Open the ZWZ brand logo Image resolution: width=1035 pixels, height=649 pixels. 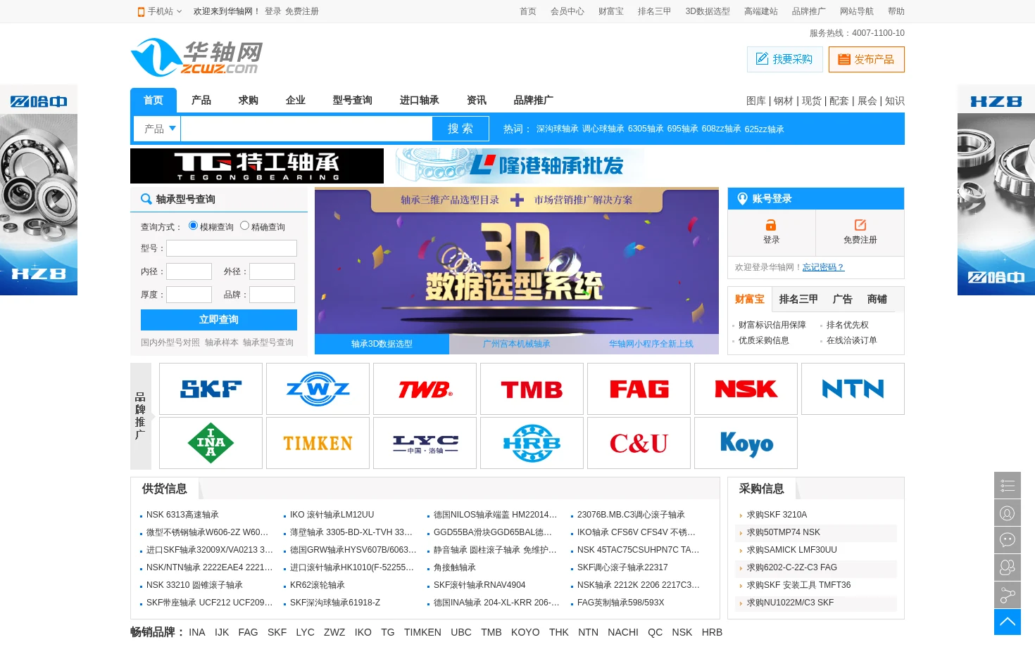tap(318, 389)
